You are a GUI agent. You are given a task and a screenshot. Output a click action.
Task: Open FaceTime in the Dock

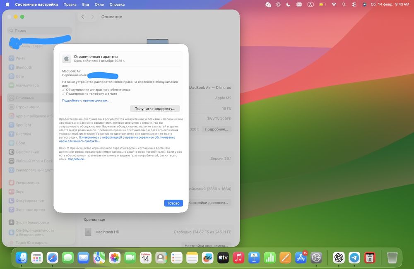coord(130,257)
